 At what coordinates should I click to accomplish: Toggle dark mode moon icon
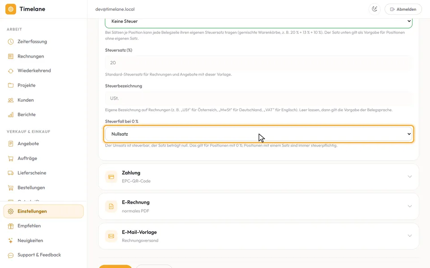point(374,9)
